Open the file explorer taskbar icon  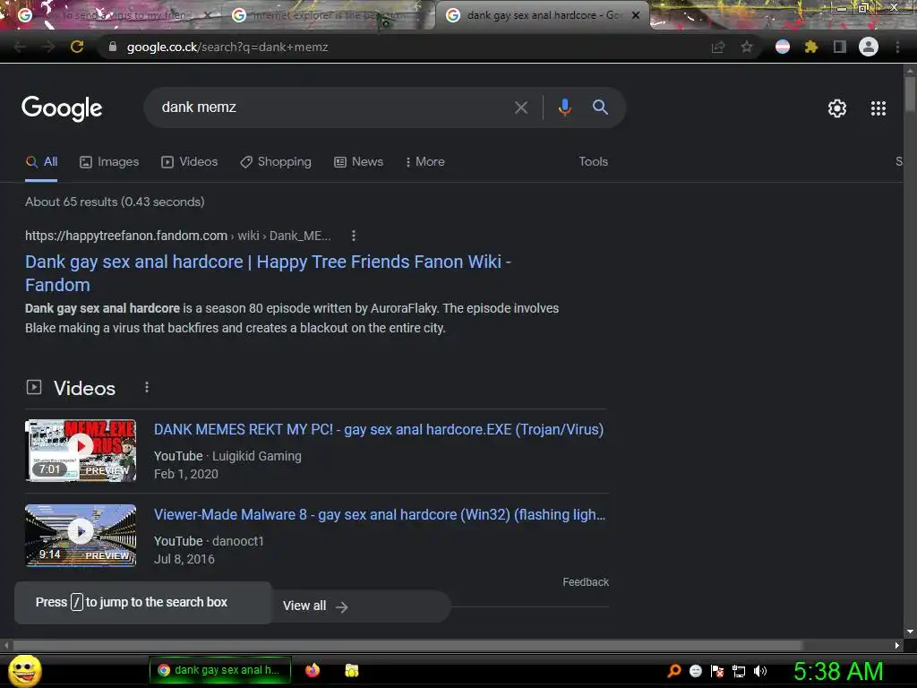(x=351, y=670)
